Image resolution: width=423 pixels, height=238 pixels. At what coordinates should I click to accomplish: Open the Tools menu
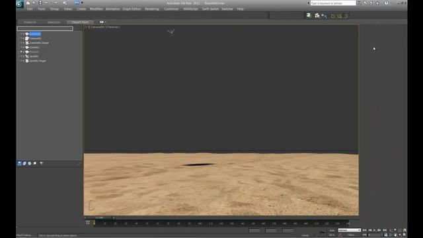pyautogui.click(x=41, y=9)
